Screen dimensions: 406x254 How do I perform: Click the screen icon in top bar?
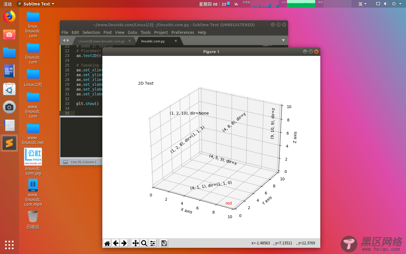(378, 4)
